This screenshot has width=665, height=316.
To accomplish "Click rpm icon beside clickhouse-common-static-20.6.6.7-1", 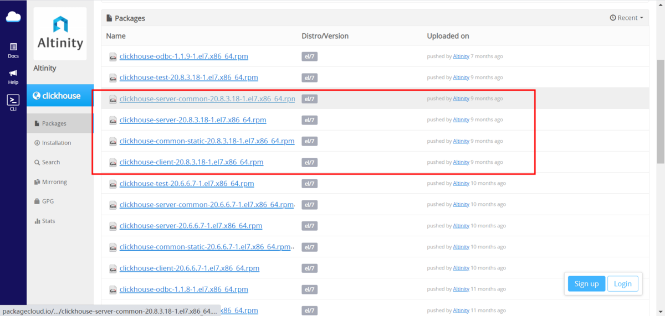I will pos(113,247).
